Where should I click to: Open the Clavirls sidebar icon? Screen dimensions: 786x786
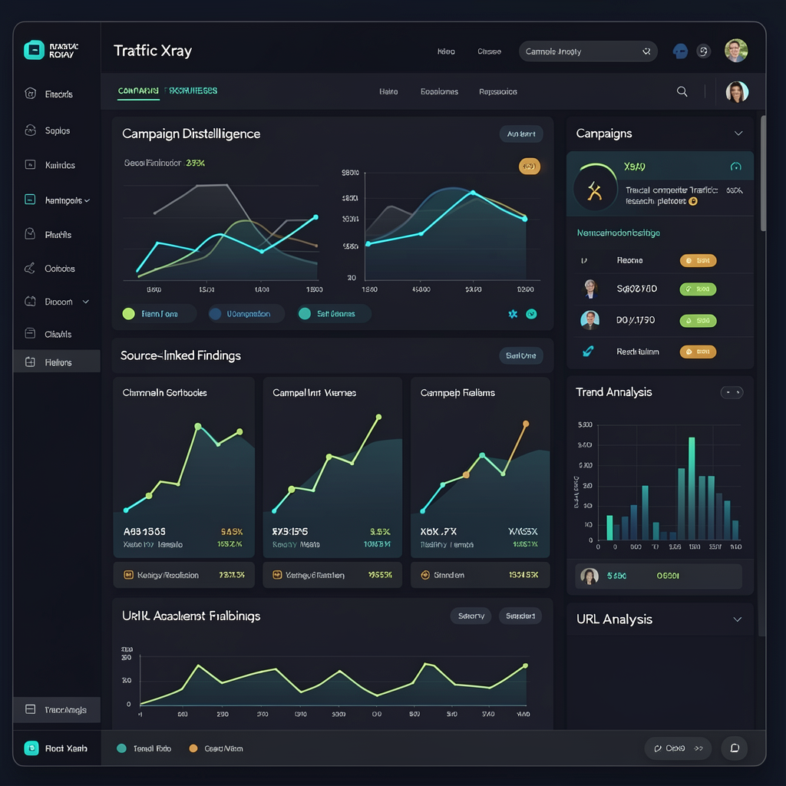30,333
